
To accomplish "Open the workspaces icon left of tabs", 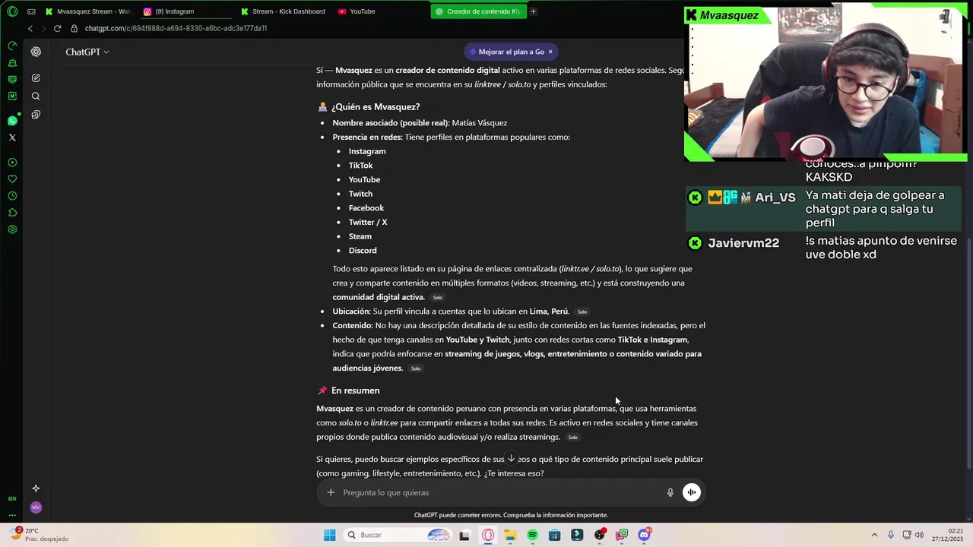I will pos(30,11).
